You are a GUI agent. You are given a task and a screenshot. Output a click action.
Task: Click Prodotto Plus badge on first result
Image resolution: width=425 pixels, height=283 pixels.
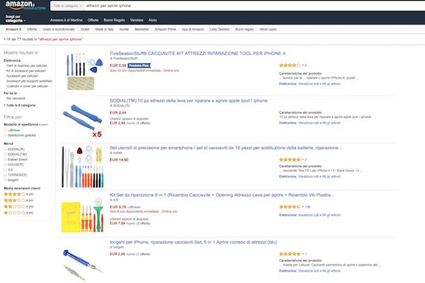click(x=139, y=66)
